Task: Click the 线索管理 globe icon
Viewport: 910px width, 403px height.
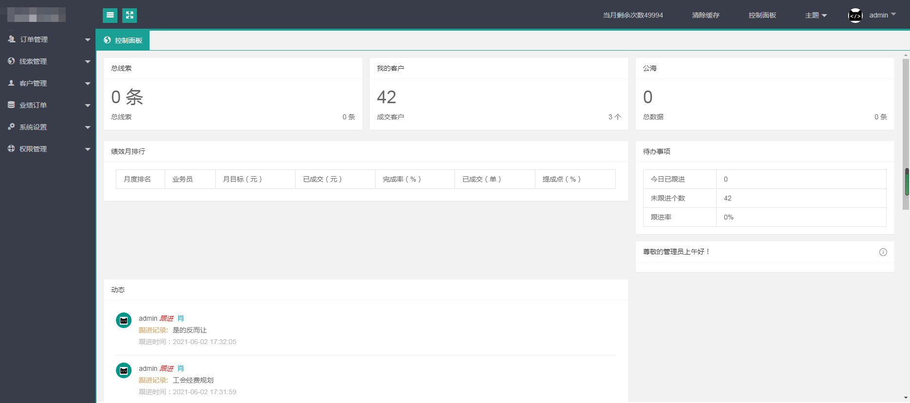Action: (x=11, y=61)
